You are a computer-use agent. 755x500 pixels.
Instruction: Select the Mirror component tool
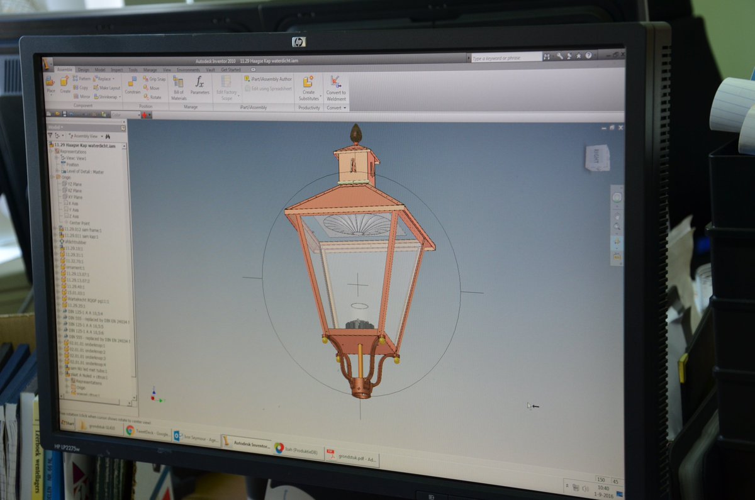[x=82, y=96]
